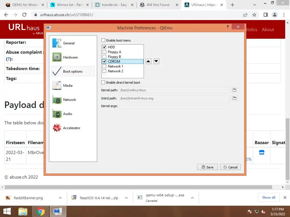Reload the URLhaus page
Image resolution: width=290 pixels, height=217 pixels.
24,15
